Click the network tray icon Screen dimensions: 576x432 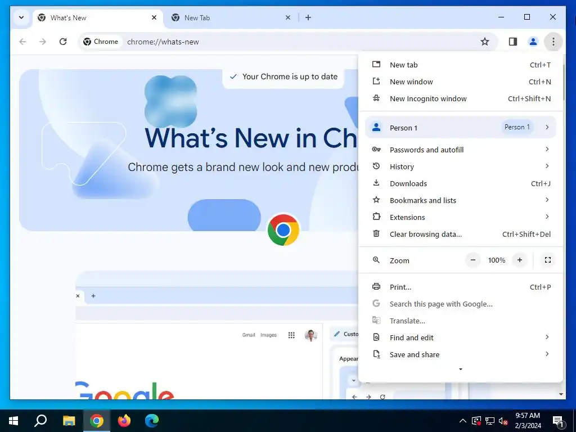click(490, 421)
